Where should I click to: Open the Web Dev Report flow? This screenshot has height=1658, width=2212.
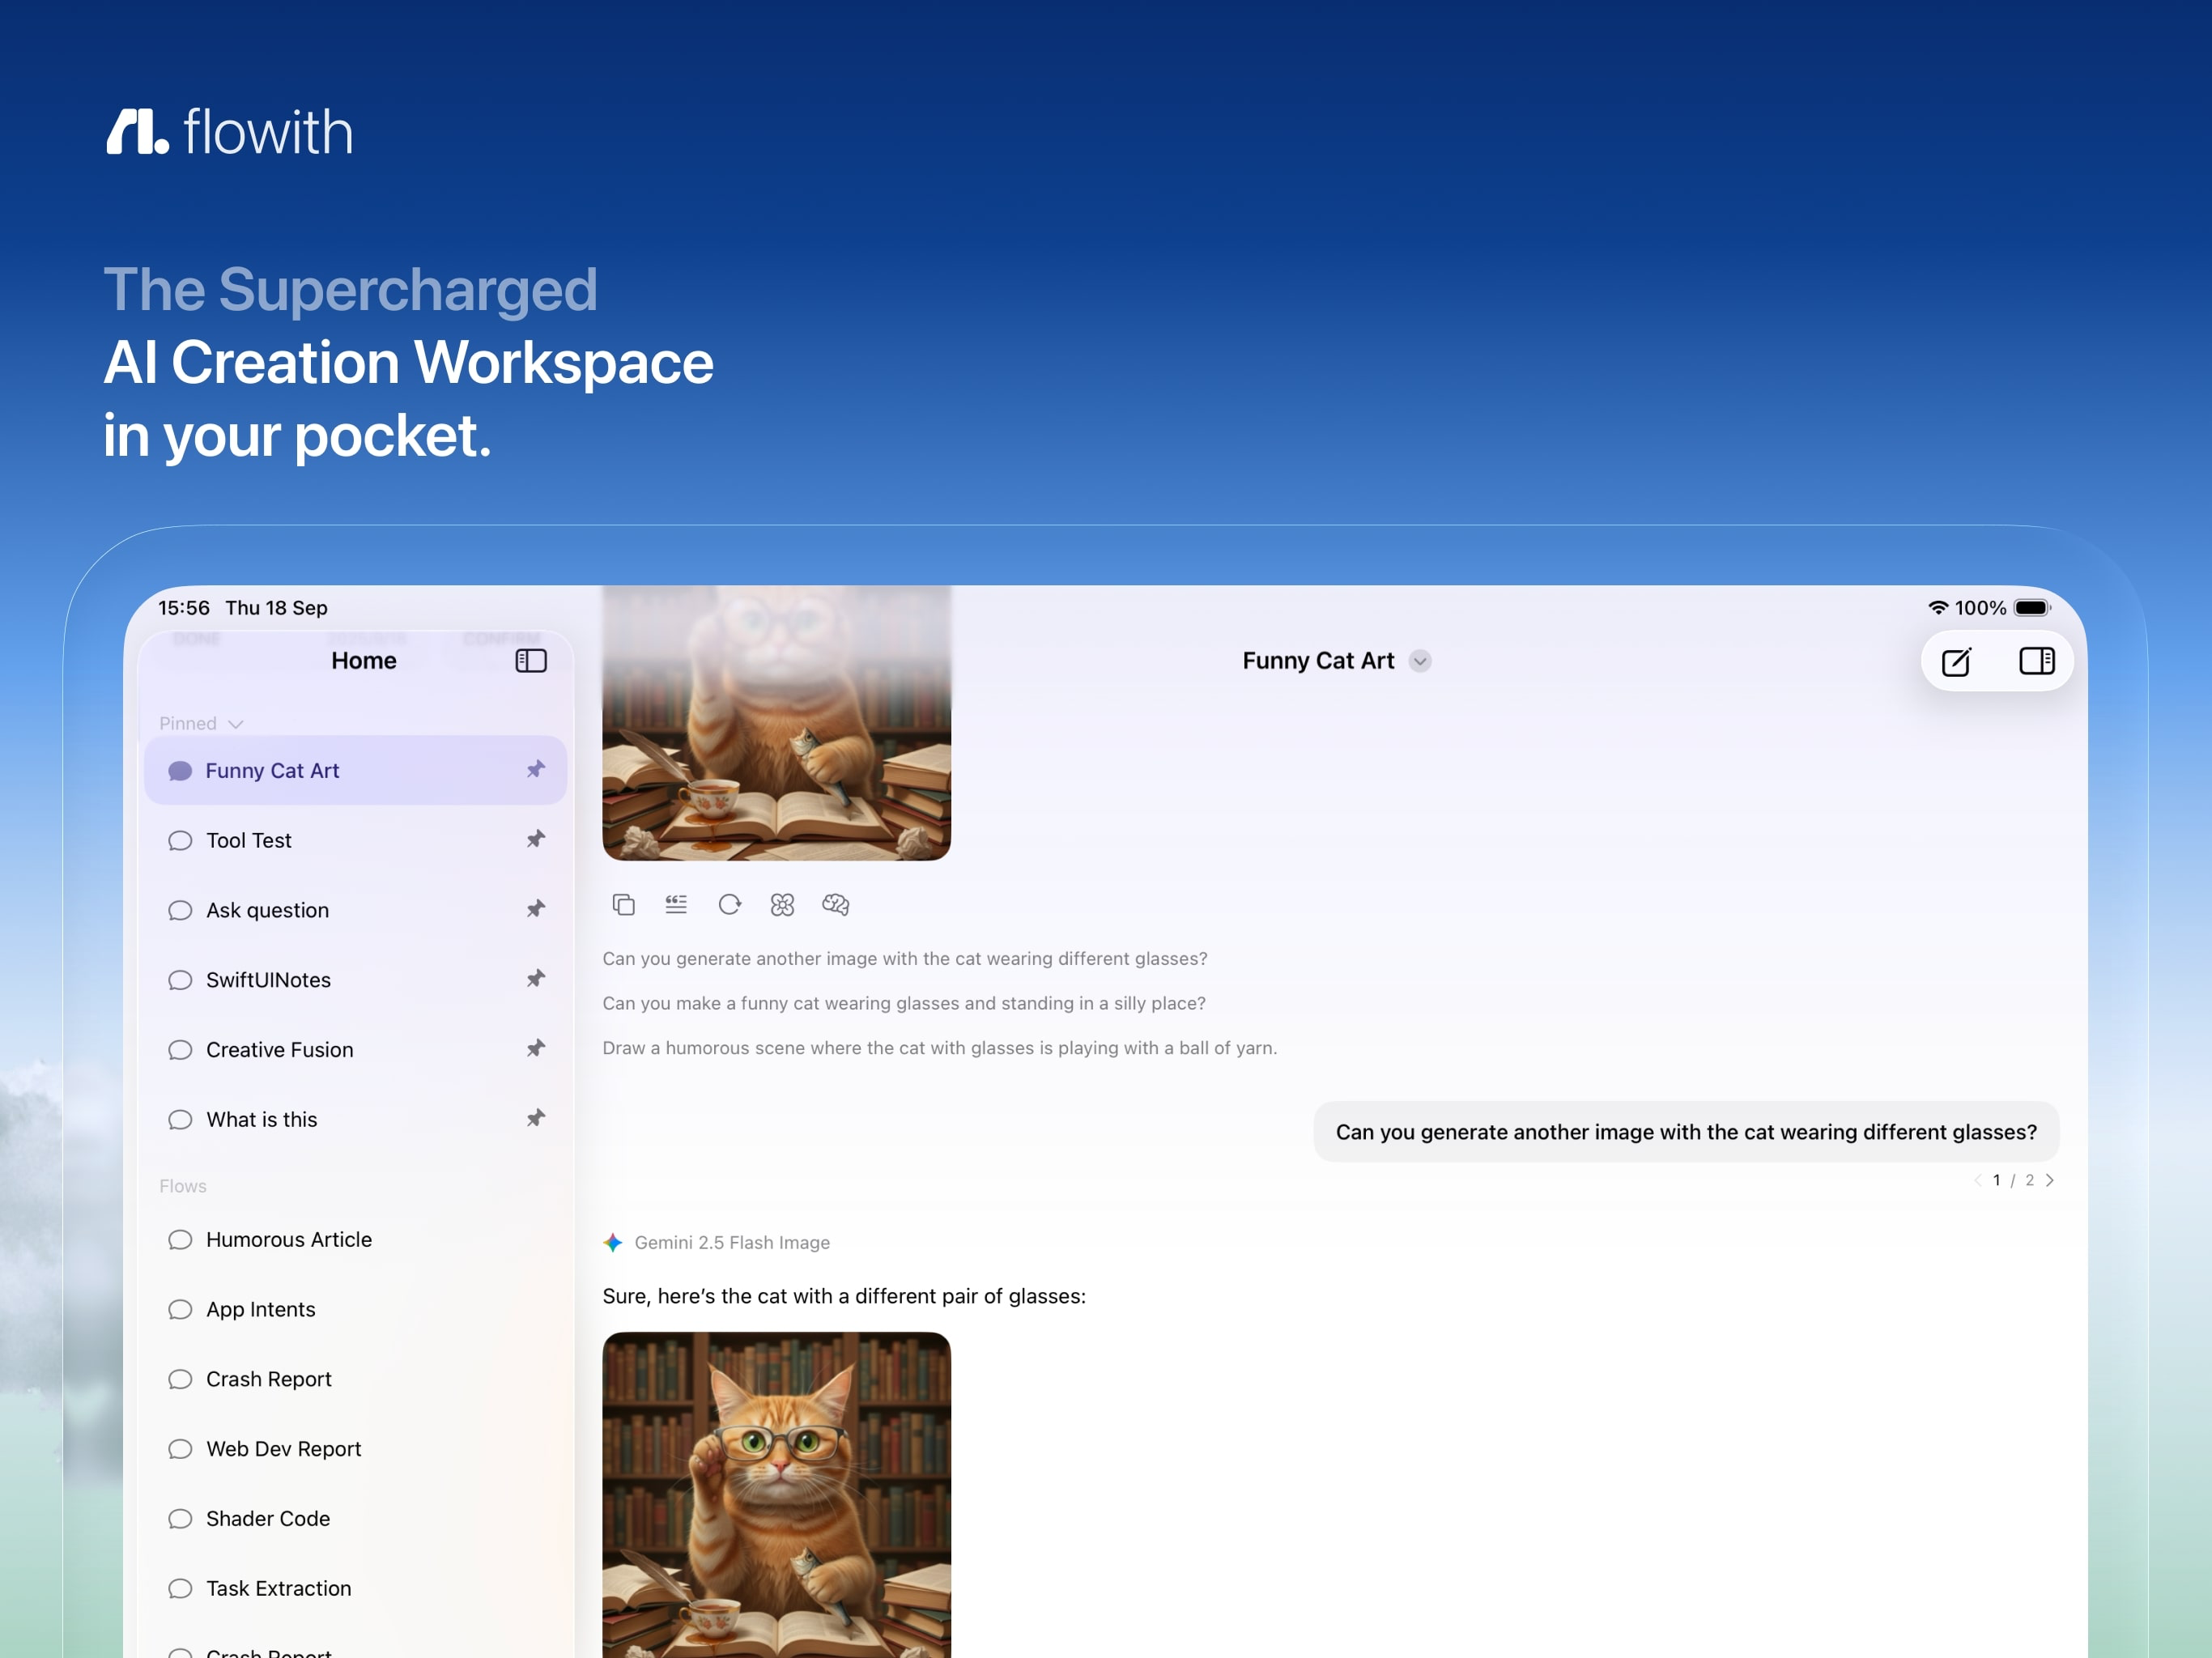355,1450
